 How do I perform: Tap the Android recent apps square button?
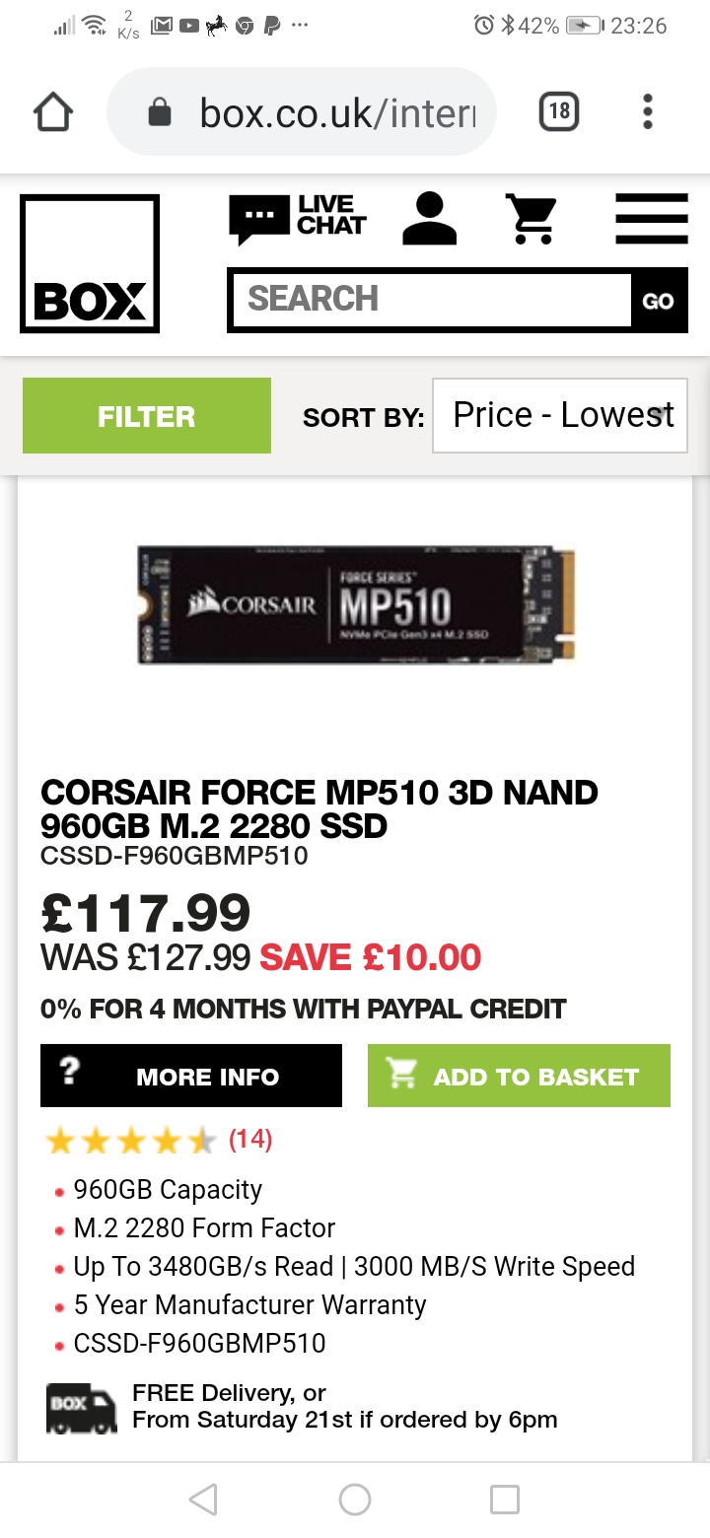(505, 1500)
